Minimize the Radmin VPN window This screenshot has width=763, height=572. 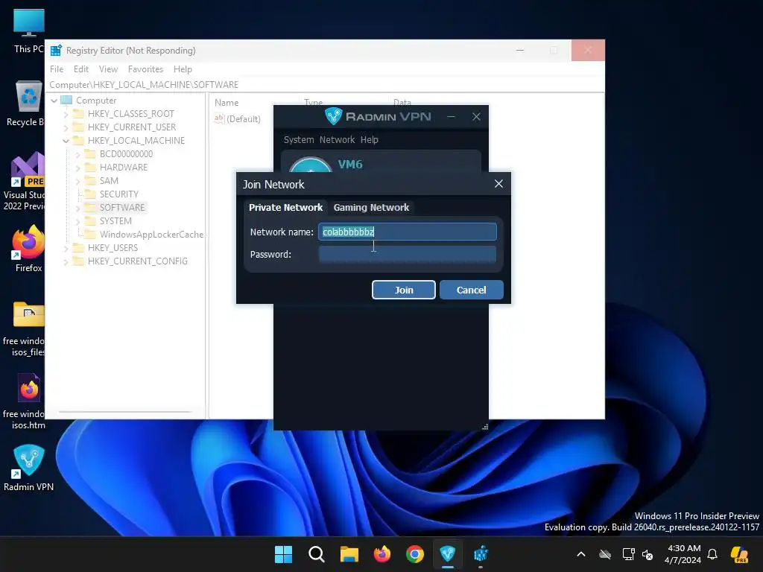(451, 117)
